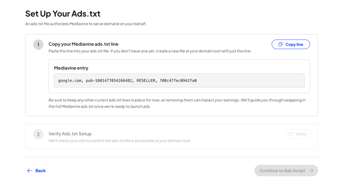The image size is (342, 186).
Task: Click the Copy line button
Action: click(290, 44)
